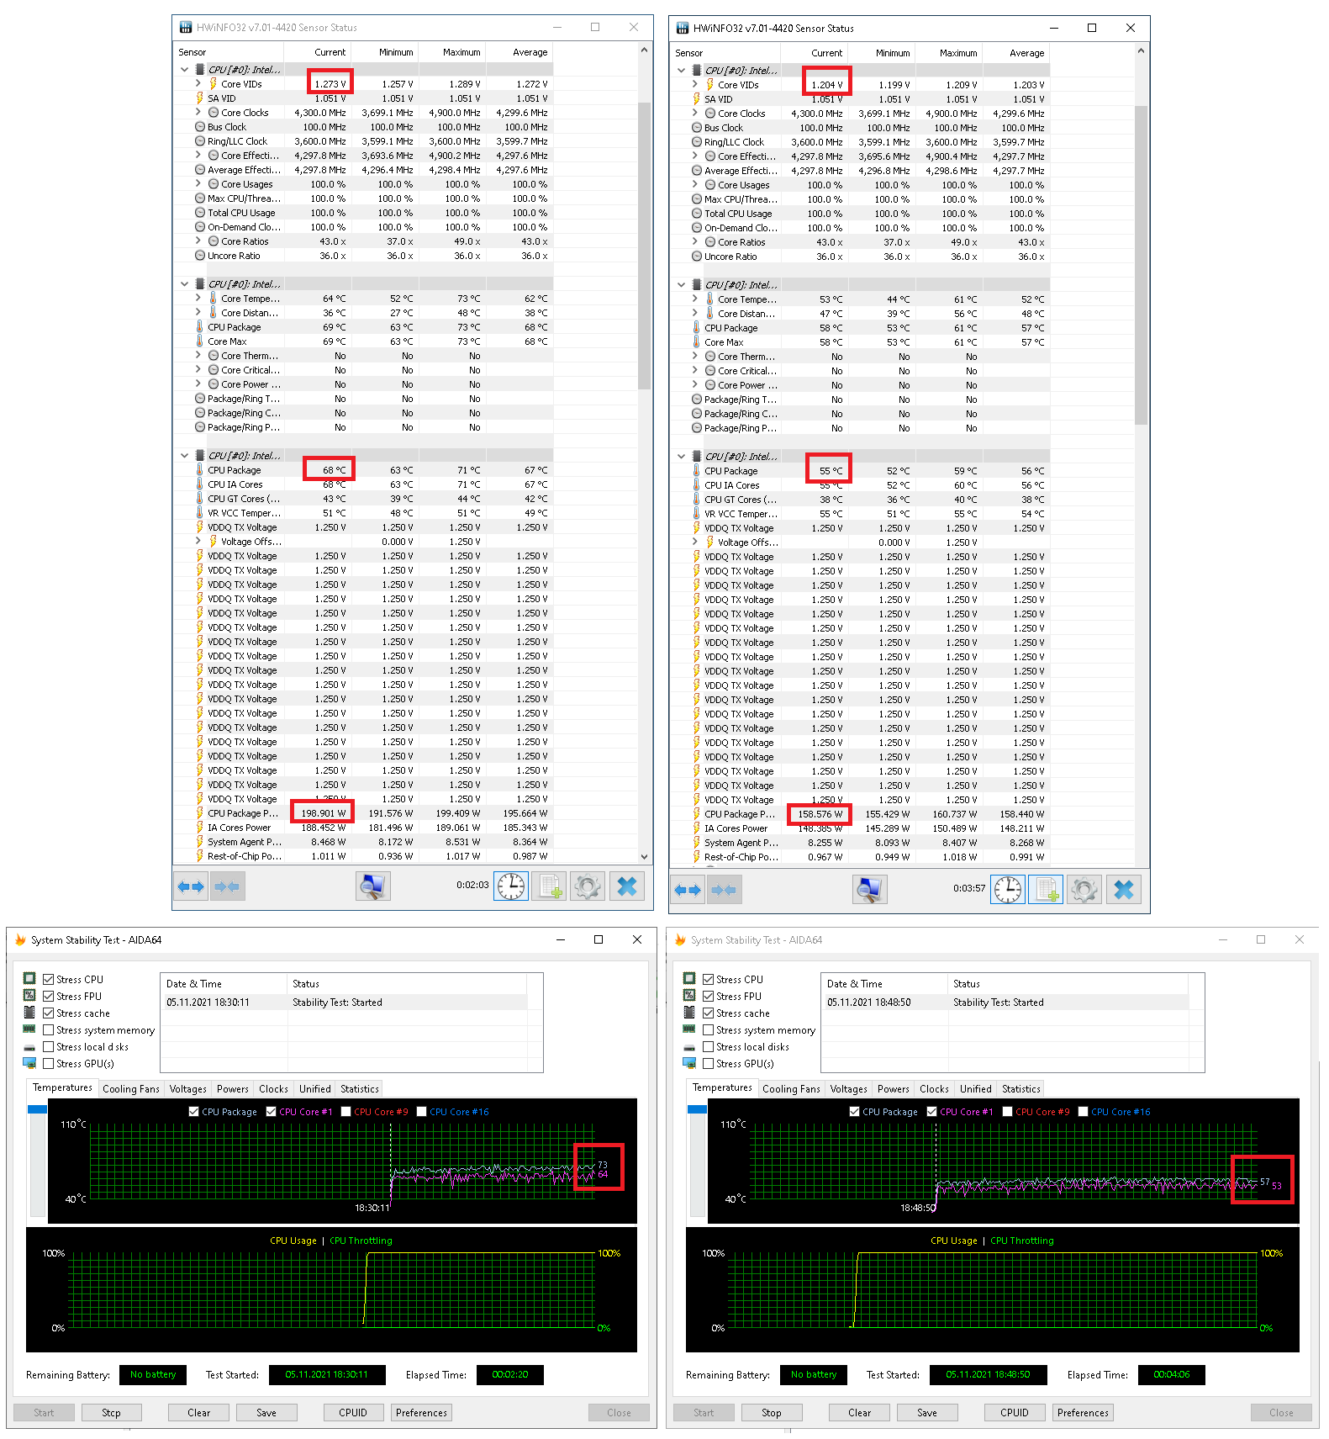The height and width of the screenshot is (1439, 1329).
Task: Click navigation arrows icon in right HWiNFO window
Action: pyautogui.click(x=688, y=890)
